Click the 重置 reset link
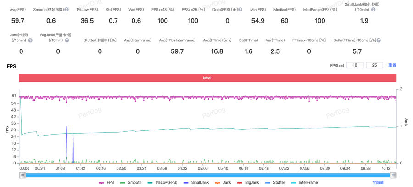 pos(392,66)
